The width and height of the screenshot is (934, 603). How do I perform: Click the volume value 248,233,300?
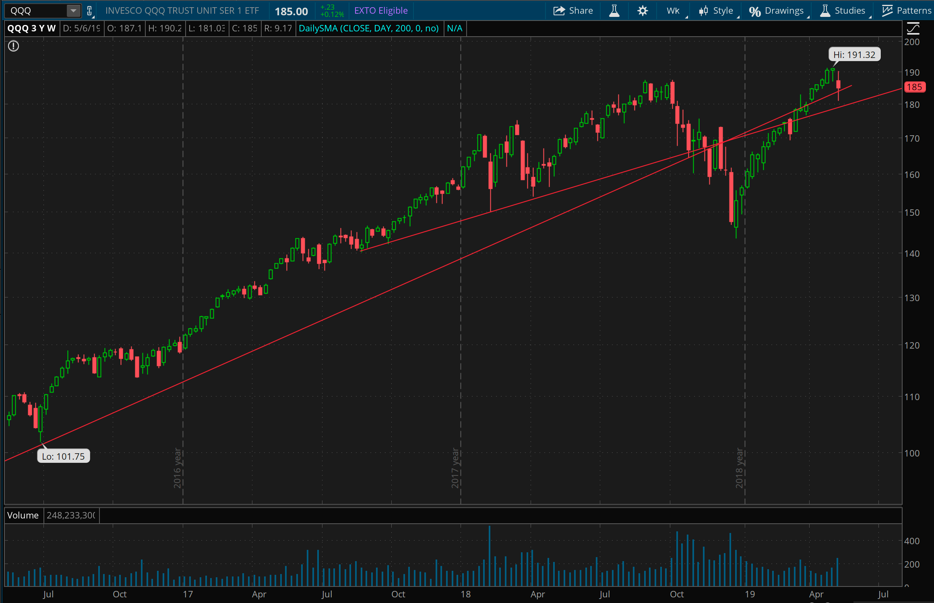click(x=71, y=516)
